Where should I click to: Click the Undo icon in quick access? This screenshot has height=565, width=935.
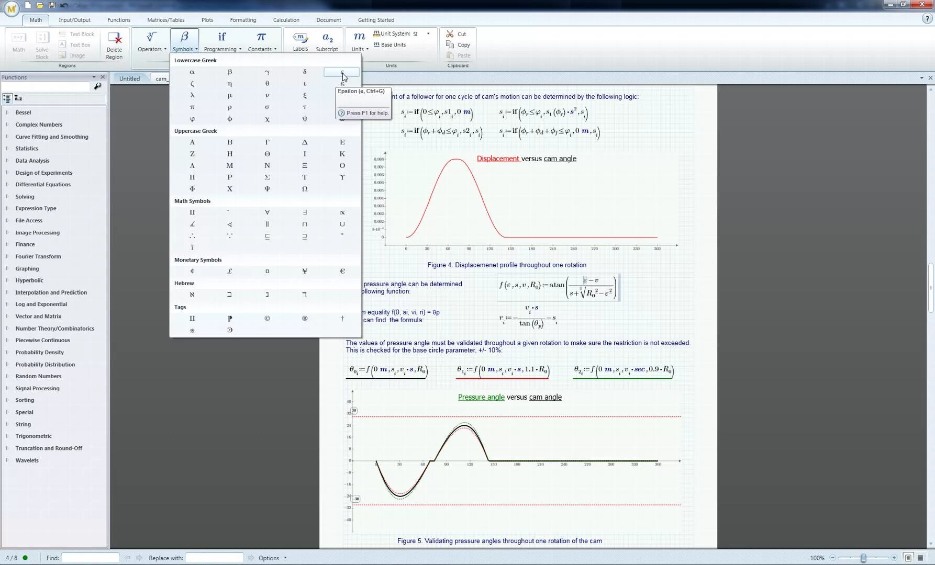64,5
